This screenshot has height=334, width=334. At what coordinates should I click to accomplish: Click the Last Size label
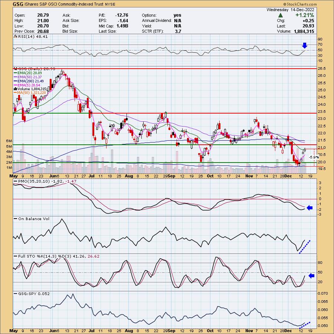(107, 31)
